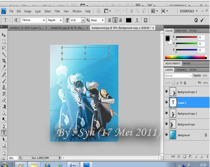The image size is (210, 167).
Task: Cancel the current text edits
Action: pos(196,20)
